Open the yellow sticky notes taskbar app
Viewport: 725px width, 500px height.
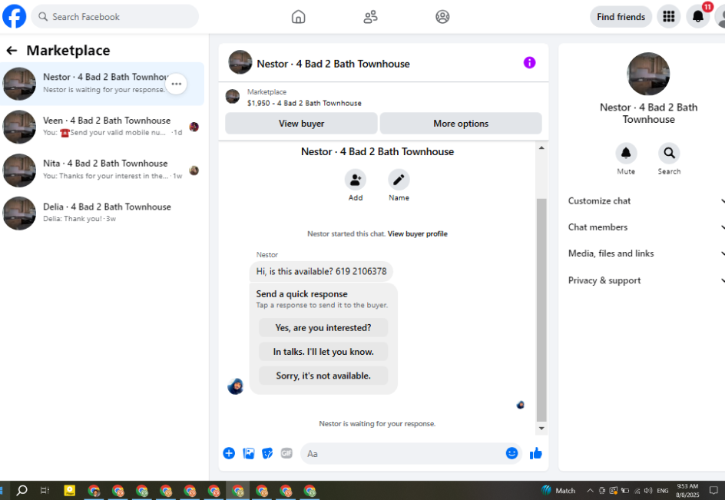pyautogui.click(x=70, y=490)
